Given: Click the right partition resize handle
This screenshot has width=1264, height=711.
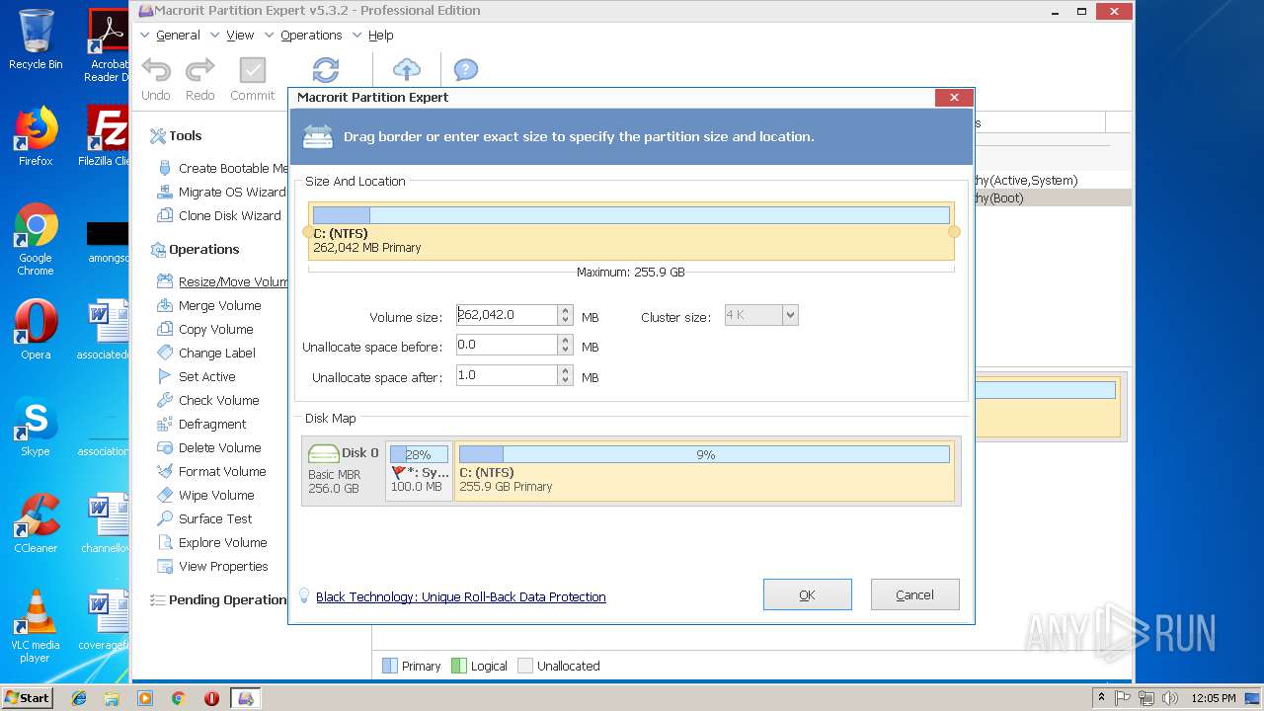Looking at the screenshot, I should click(x=954, y=232).
